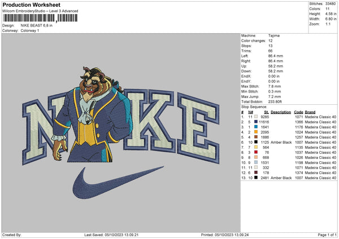Screen dimensions: 339x239
Task: Click Madeira Classic 40 brand in stop row 8
Action: tap(320, 153)
